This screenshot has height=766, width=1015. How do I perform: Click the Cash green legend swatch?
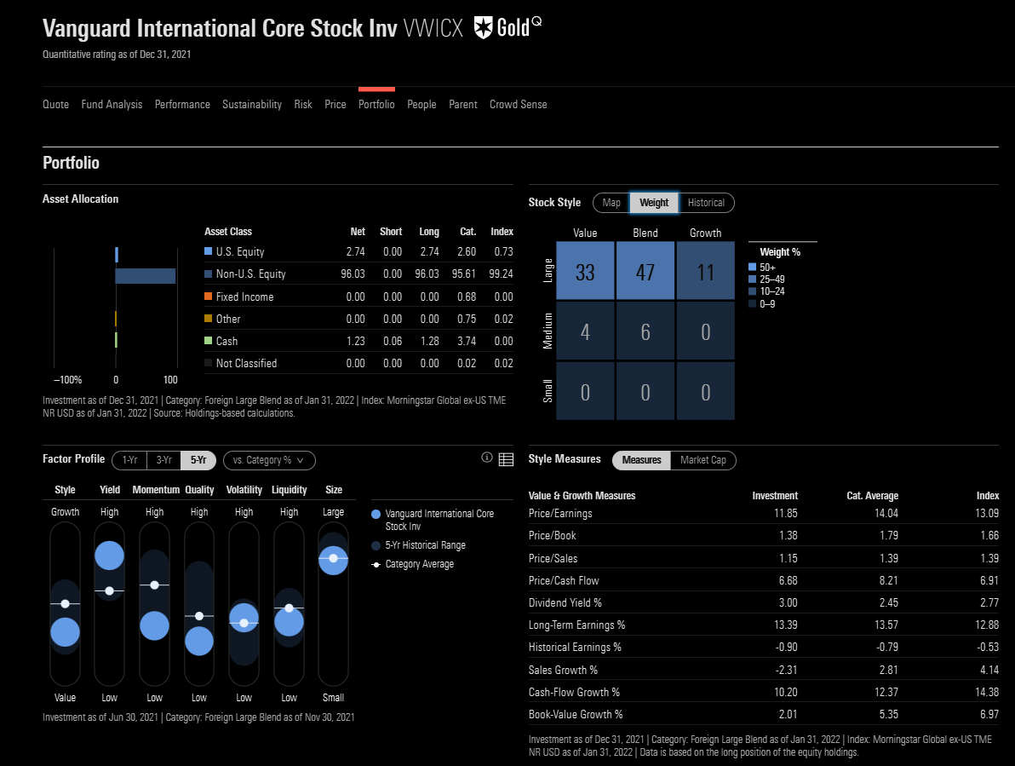(209, 341)
